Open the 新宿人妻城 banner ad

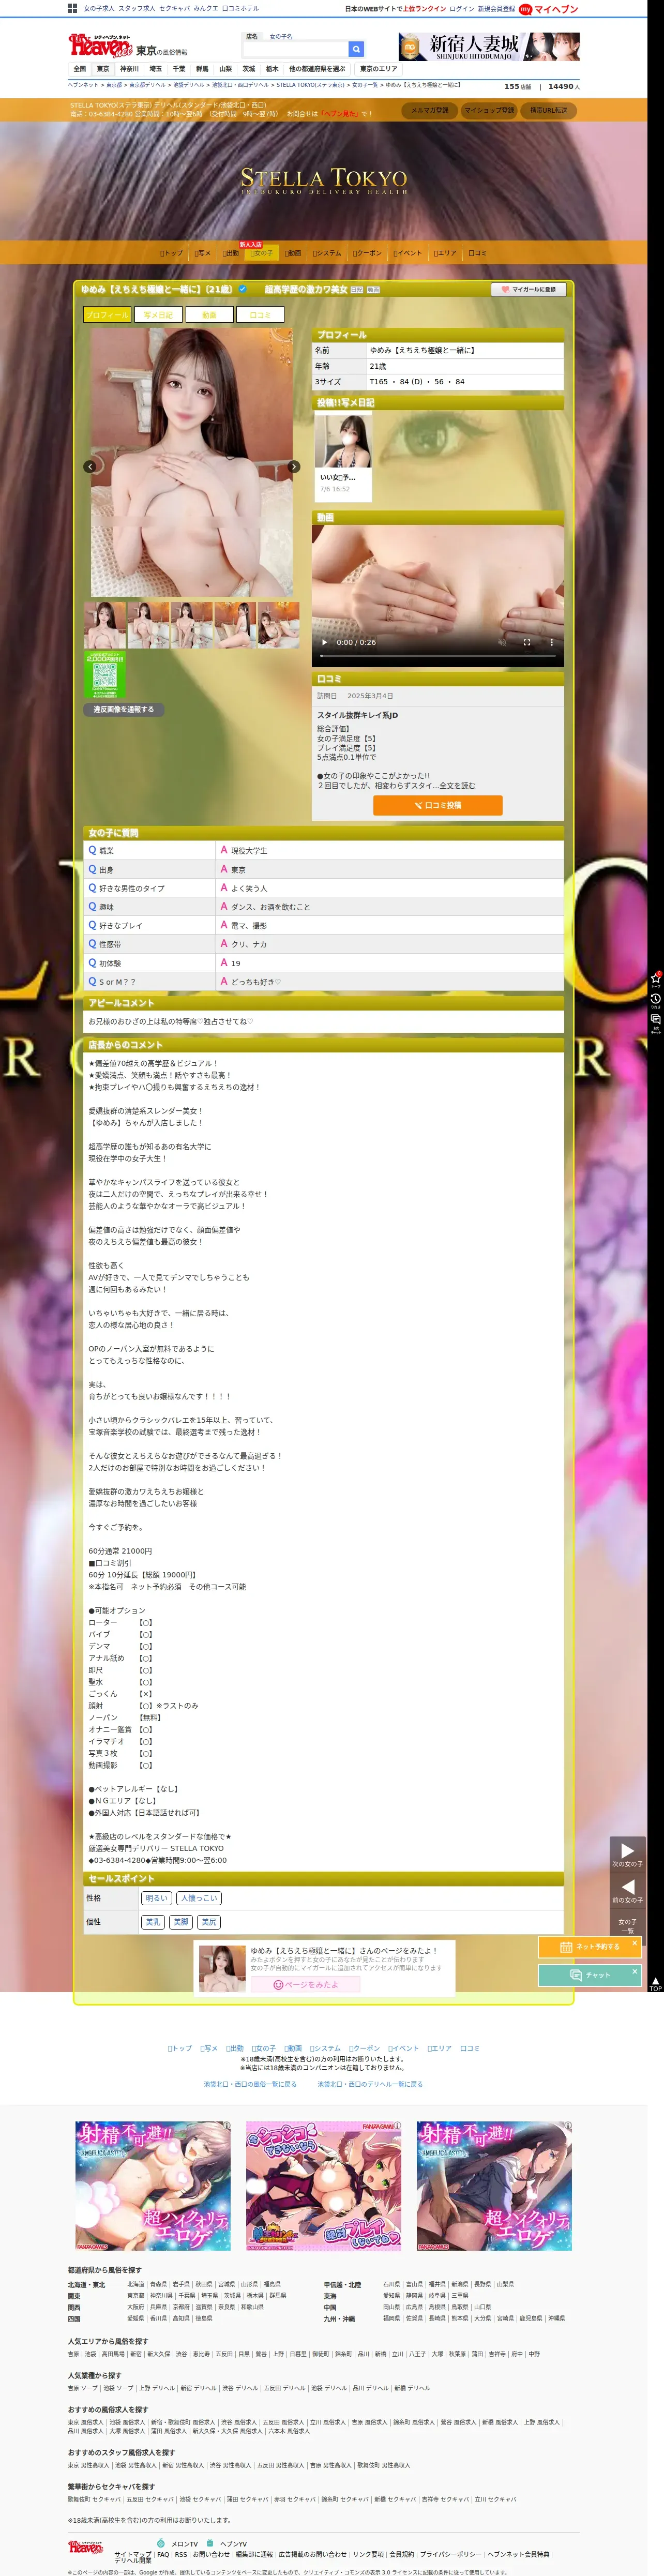coord(488,47)
